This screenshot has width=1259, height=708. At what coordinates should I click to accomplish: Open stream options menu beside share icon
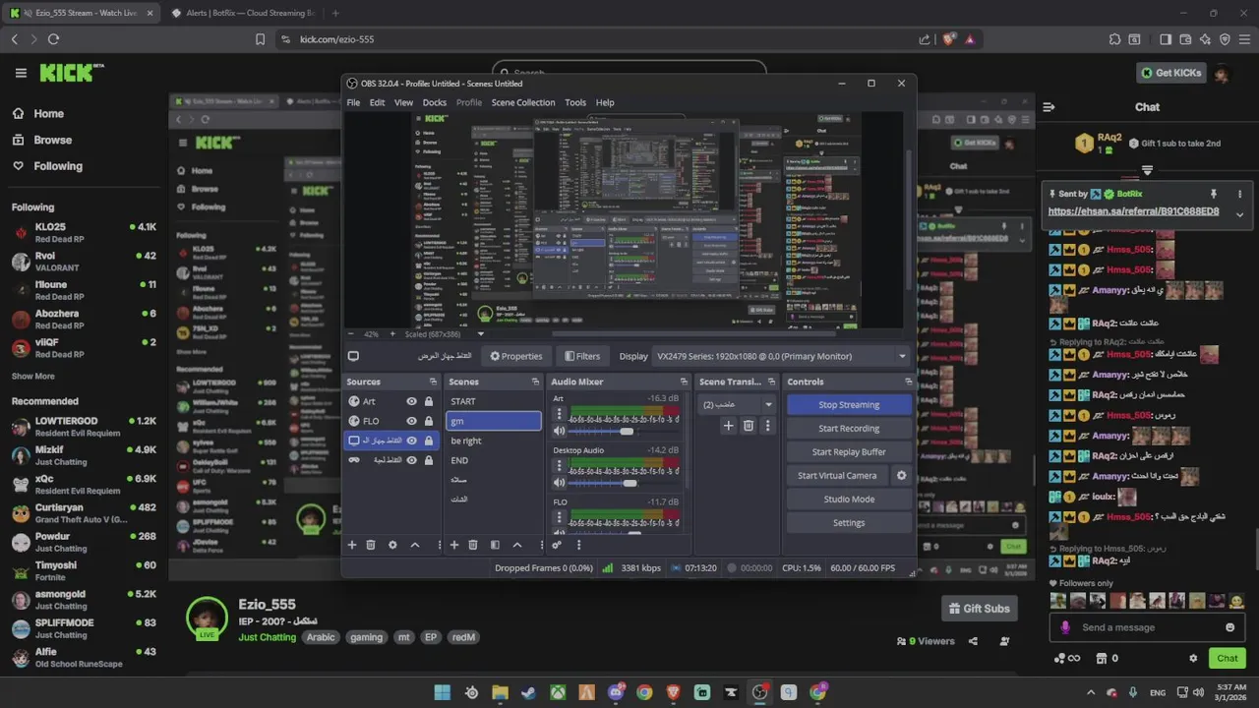(1004, 641)
